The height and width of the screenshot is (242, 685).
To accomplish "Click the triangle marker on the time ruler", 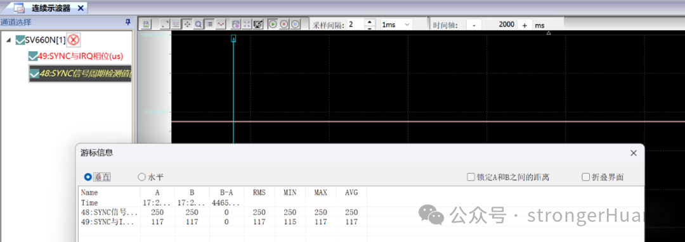I will pyautogui.click(x=549, y=33).
